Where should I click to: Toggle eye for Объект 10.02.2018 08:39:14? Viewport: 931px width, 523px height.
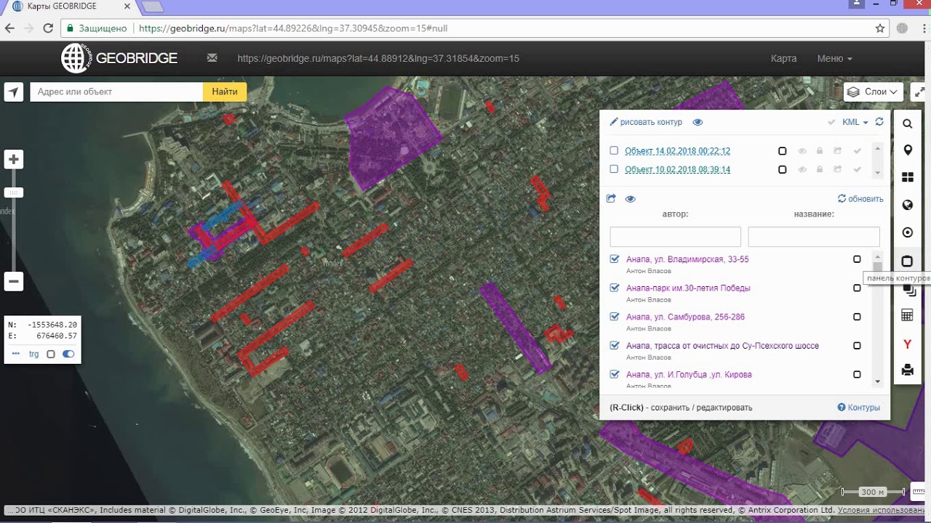(x=802, y=169)
